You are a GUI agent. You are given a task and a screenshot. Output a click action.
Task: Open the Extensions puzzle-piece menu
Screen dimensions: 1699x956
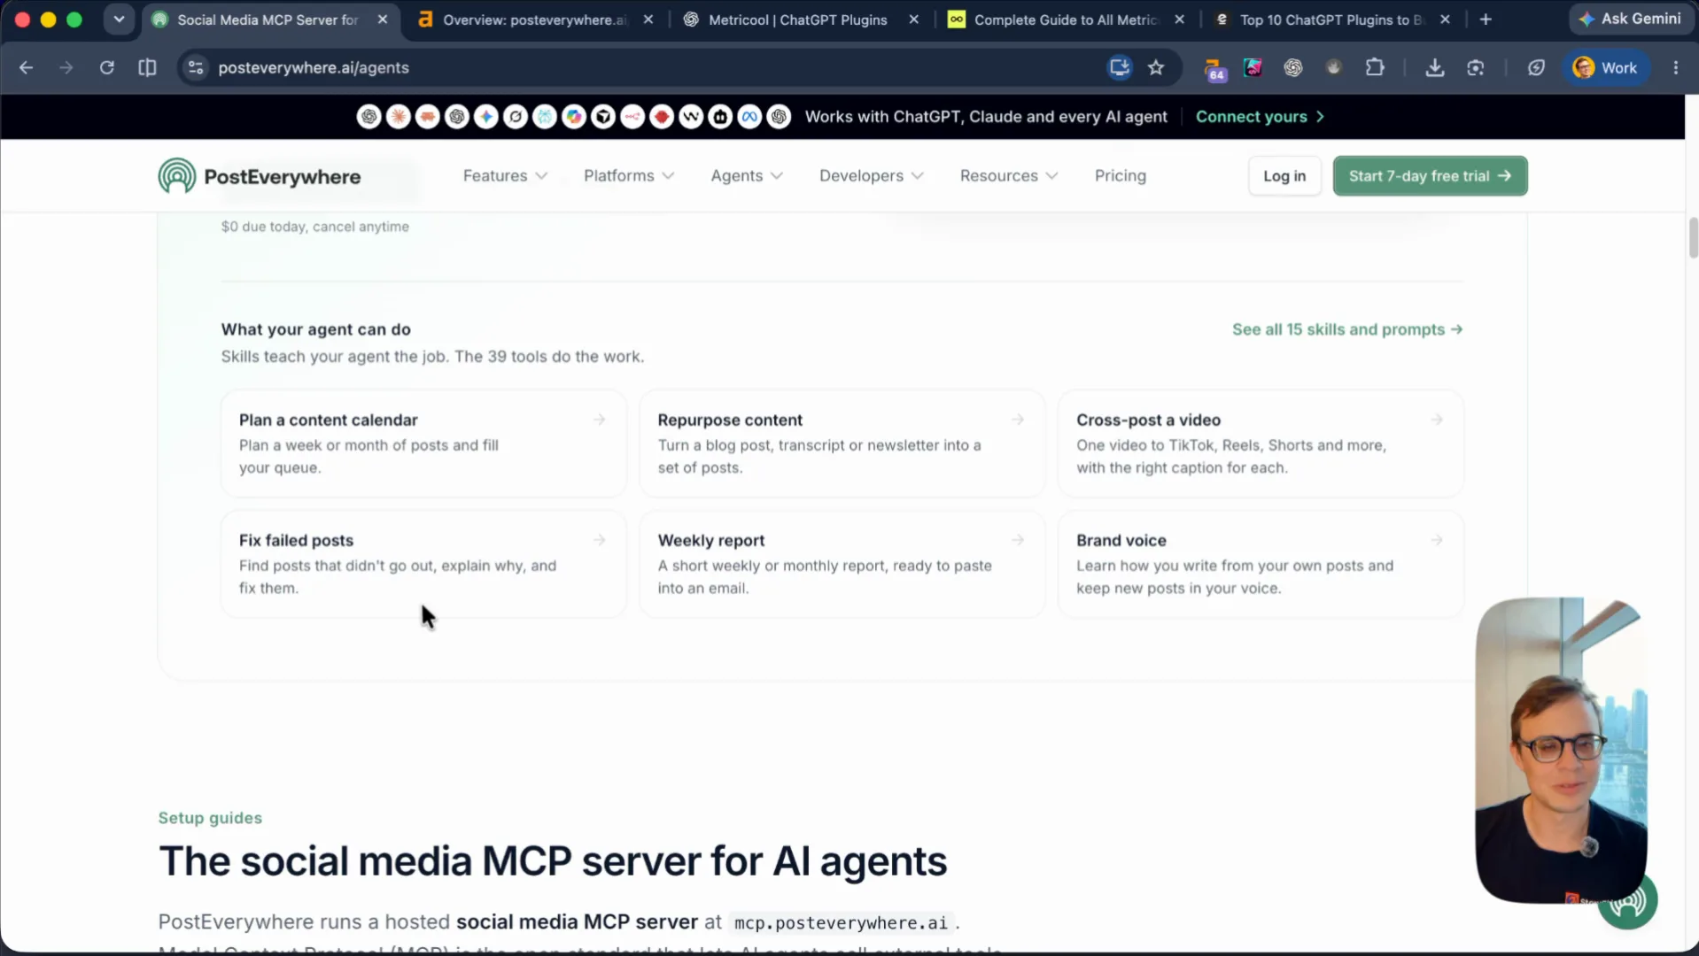tap(1375, 67)
